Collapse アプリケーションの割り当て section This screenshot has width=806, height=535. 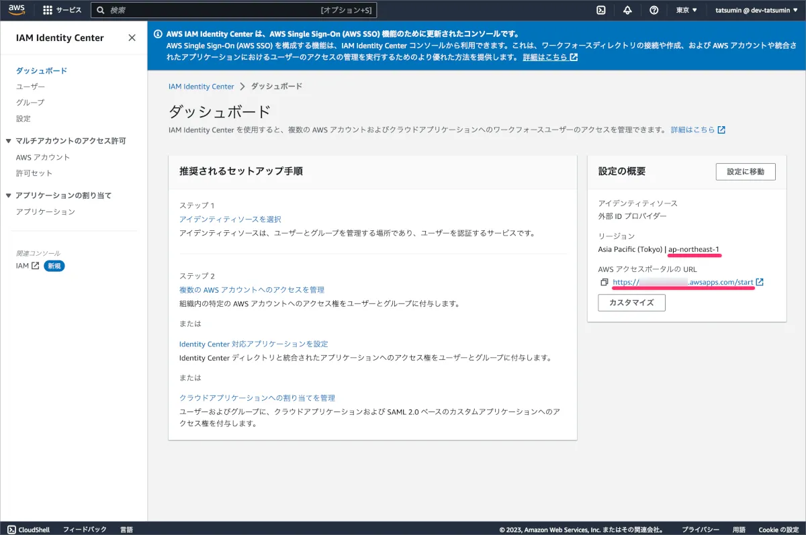coord(9,195)
